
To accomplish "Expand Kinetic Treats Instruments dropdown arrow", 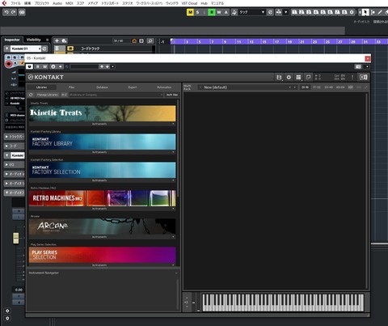I will click(173, 124).
